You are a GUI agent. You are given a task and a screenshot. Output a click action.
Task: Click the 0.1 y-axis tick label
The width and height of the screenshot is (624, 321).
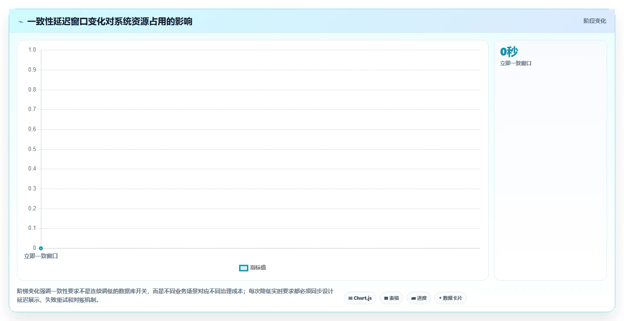coord(32,228)
